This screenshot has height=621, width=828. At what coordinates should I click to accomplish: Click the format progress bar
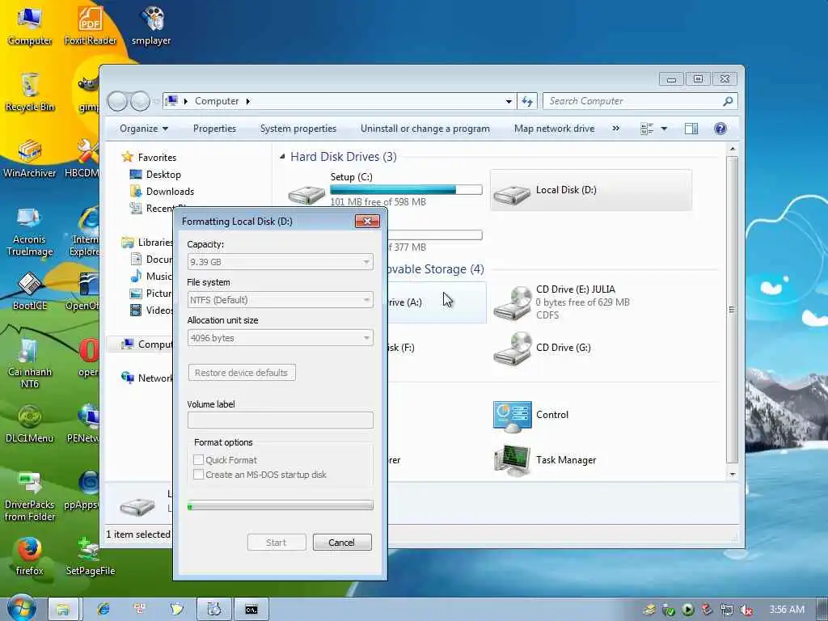pos(280,506)
